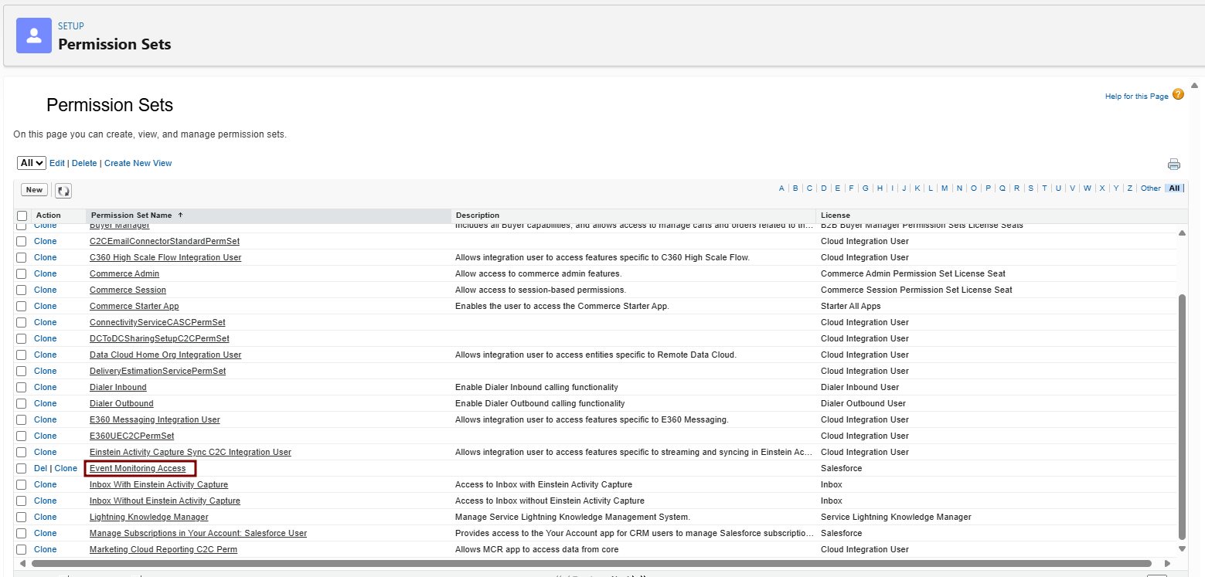Click the printable view printer icon
Screen dimensions: 1205x577
1173,164
